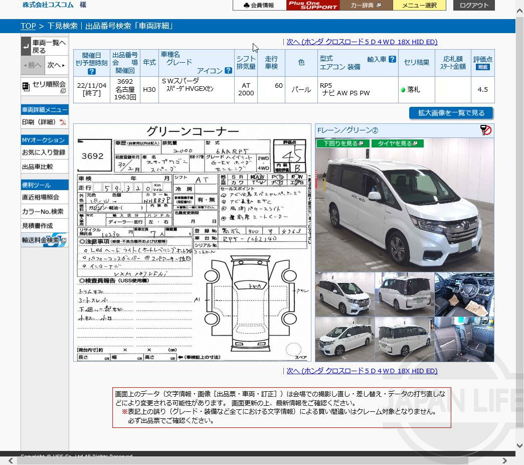Click 拡大画像を一覧で見る button
Screen dimensions: 524x465
point(450,113)
